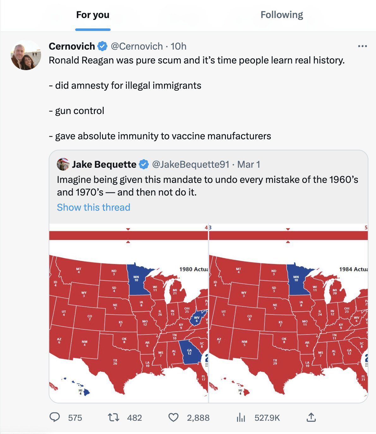
Task: Click the Mar 1 date on quoted tweet
Action: (x=249, y=164)
